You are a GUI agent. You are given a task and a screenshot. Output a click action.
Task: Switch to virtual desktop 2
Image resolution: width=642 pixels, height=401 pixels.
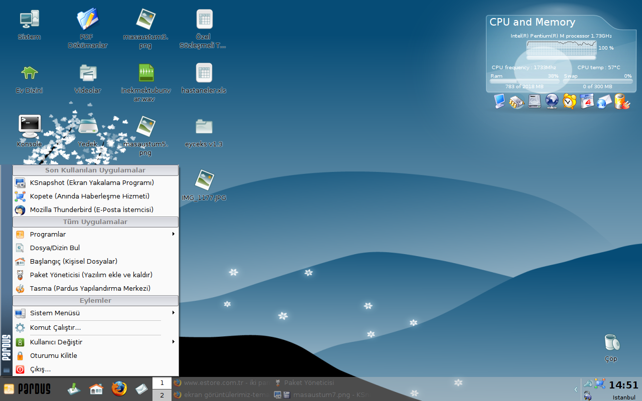click(162, 395)
